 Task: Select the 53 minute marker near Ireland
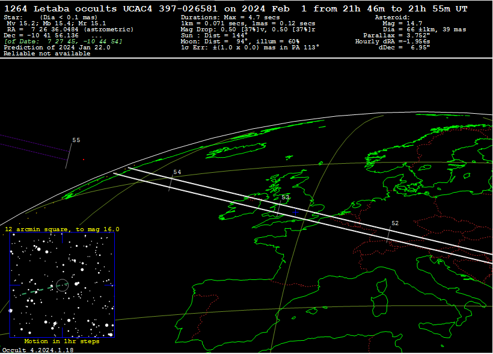286,197
